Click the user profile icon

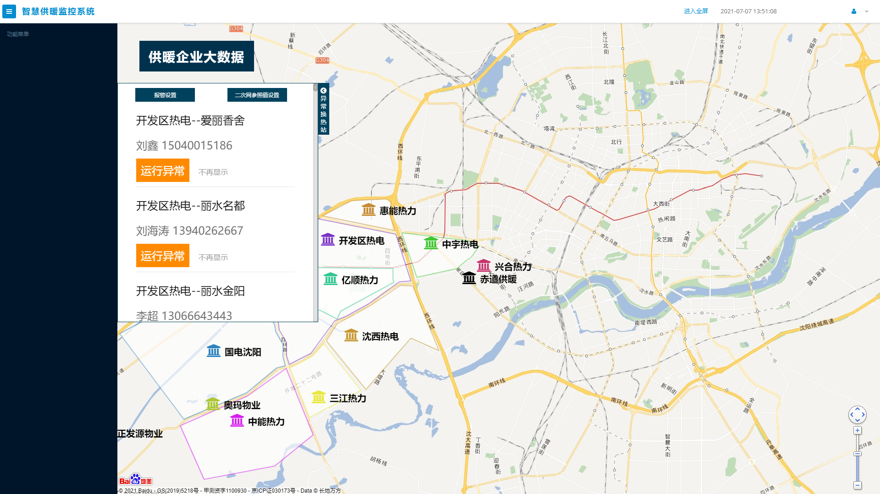[854, 11]
